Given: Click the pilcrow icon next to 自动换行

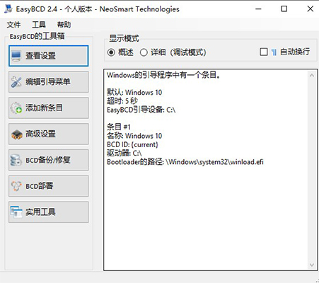Looking at the screenshot, I should click(x=274, y=52).
